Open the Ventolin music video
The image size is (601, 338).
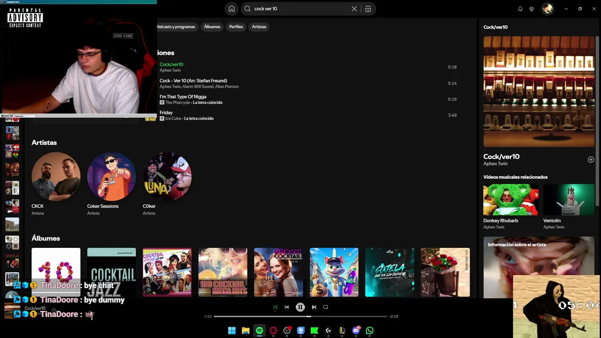coord(569,200)
